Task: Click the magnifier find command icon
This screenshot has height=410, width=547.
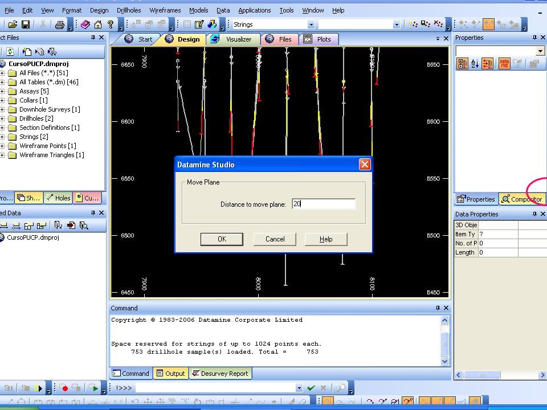Action: coord(341,388)
